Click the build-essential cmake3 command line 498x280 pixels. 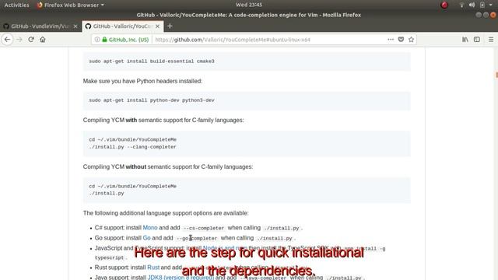click(152, 61)
